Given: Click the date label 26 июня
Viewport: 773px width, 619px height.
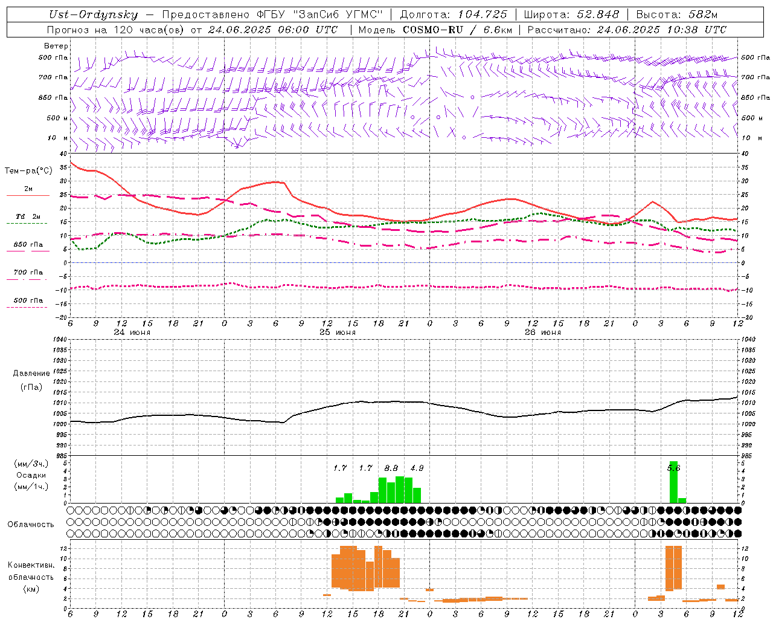Looking at the screenshot, I should click(543, 332).
